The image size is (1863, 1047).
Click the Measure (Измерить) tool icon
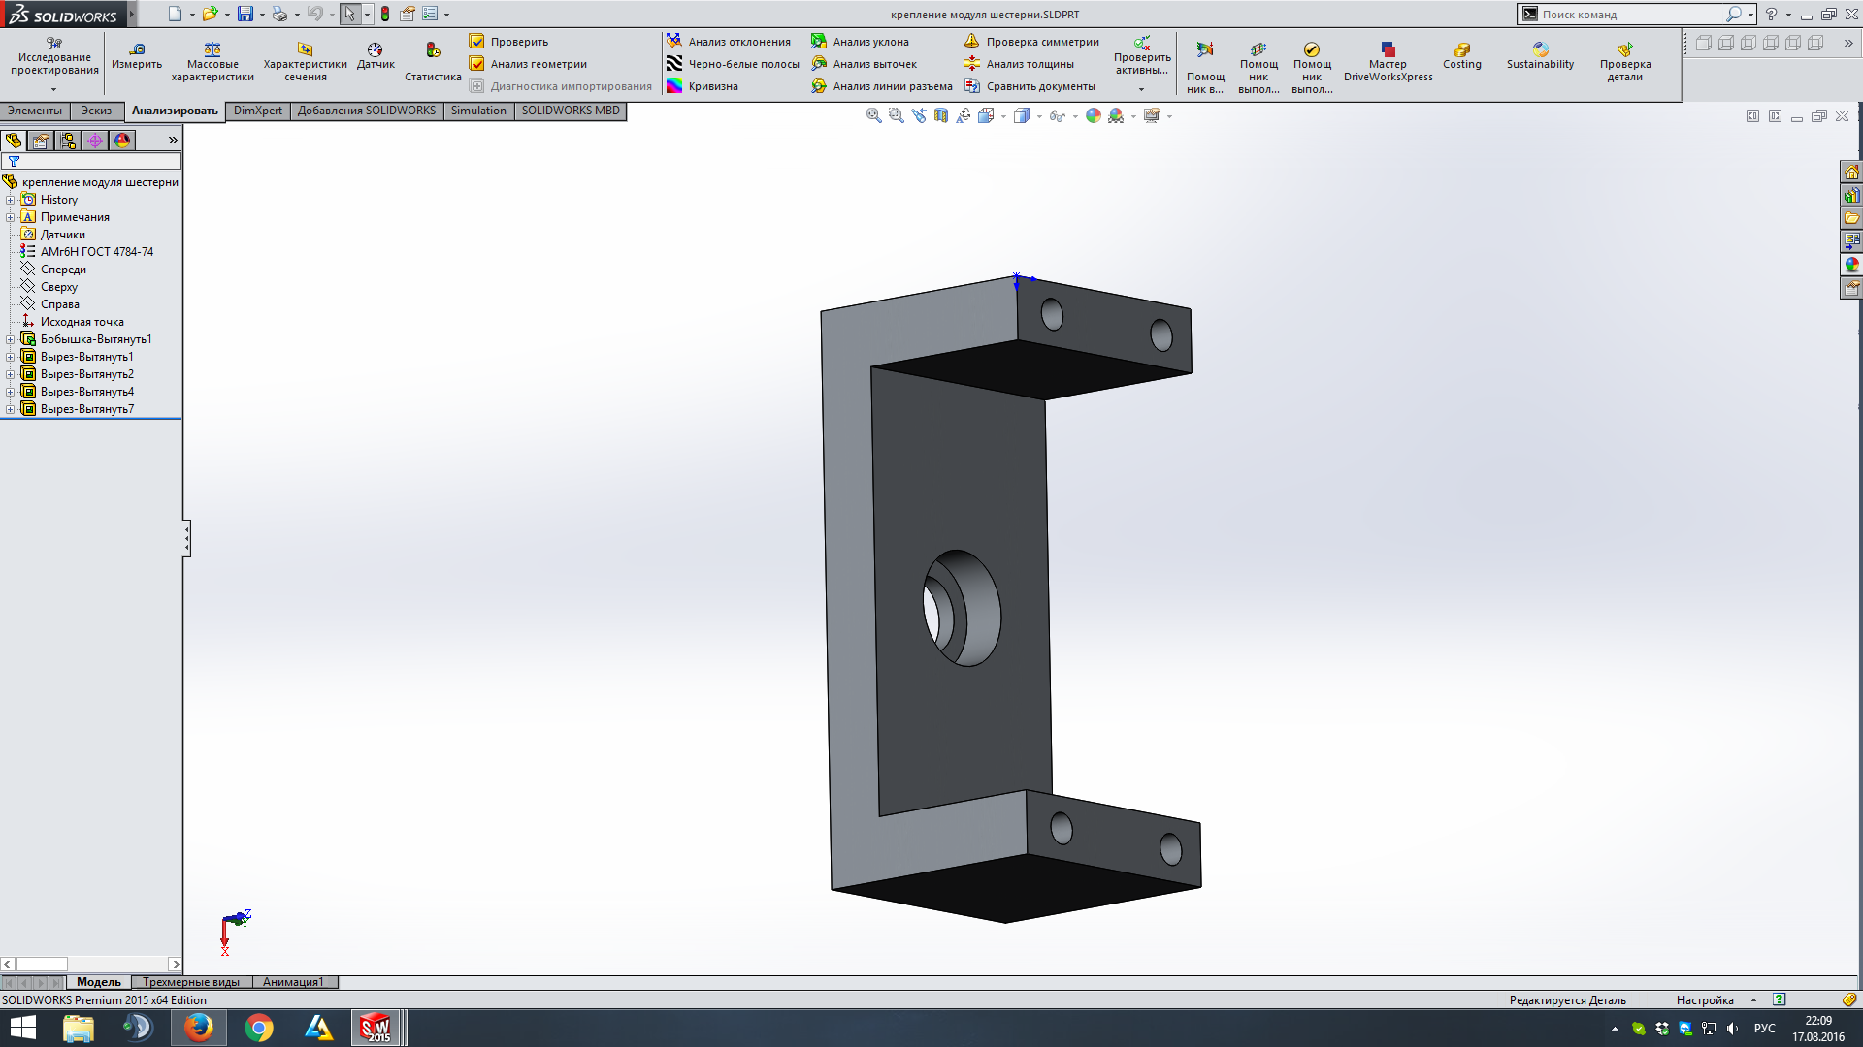pos(137,48)
